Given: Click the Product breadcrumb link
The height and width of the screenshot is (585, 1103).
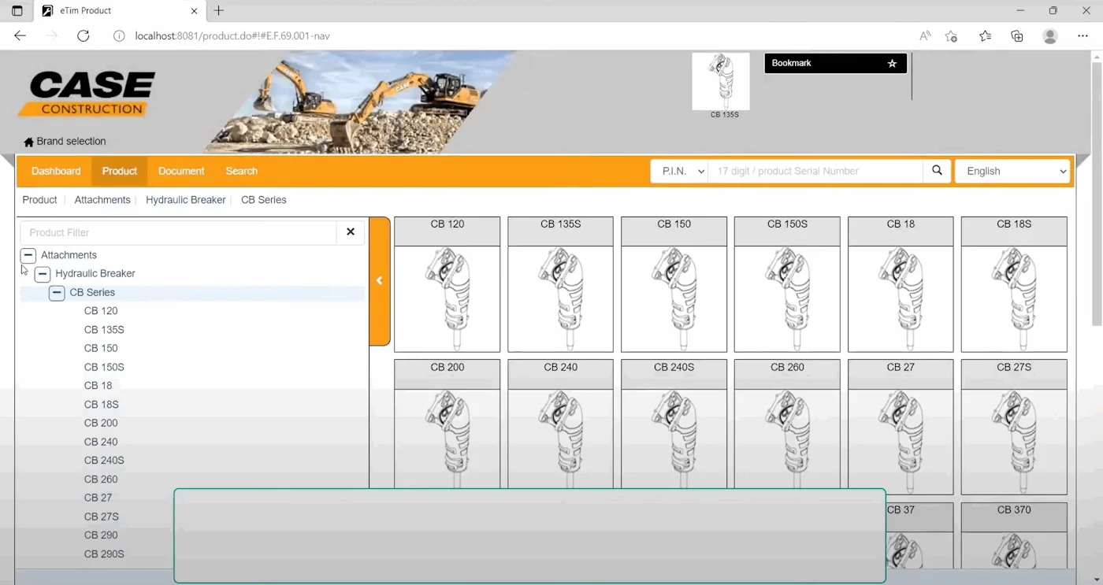Looking at the screenshot, I should (39, 200).
